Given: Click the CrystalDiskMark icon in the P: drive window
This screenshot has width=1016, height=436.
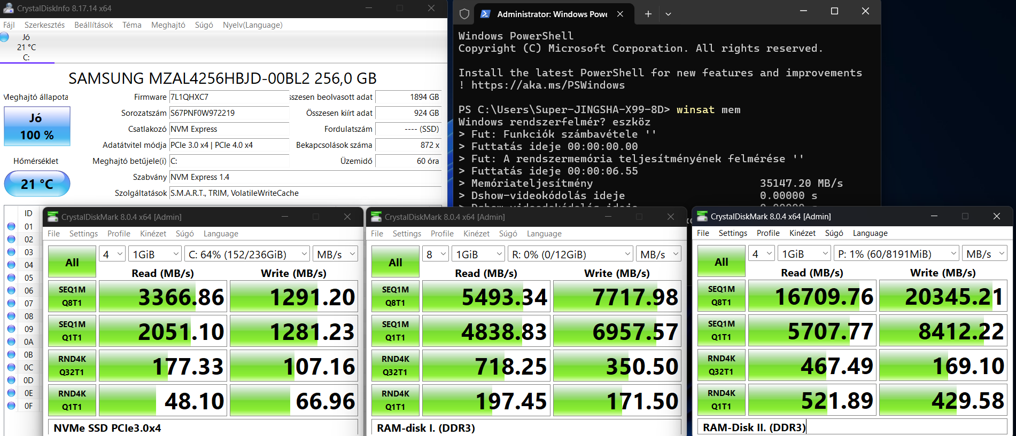Looking at the screenshot, I should [x=702, y=216].
